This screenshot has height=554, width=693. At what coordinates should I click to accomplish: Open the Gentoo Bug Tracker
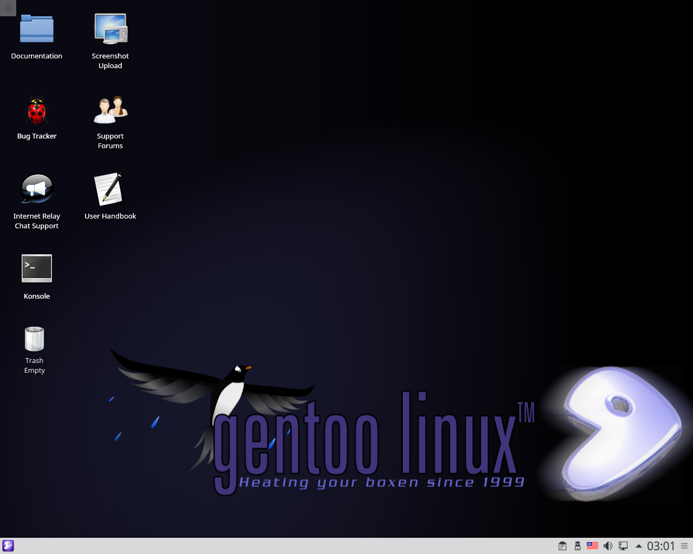pyautogui.click(x=36, y=109)
